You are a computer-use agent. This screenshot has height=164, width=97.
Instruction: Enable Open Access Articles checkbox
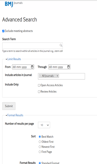tap(39, 85)
